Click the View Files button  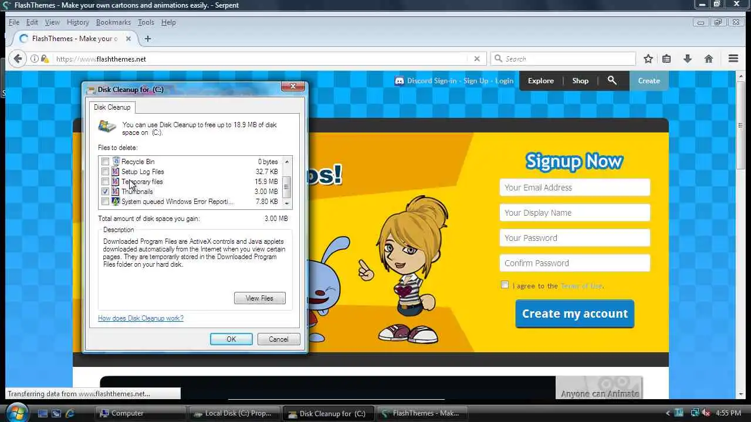pyautogui.click(x=259, y=298)
